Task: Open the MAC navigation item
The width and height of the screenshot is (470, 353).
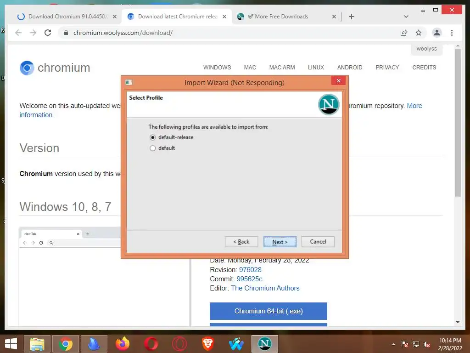Action: pos(250,68)
